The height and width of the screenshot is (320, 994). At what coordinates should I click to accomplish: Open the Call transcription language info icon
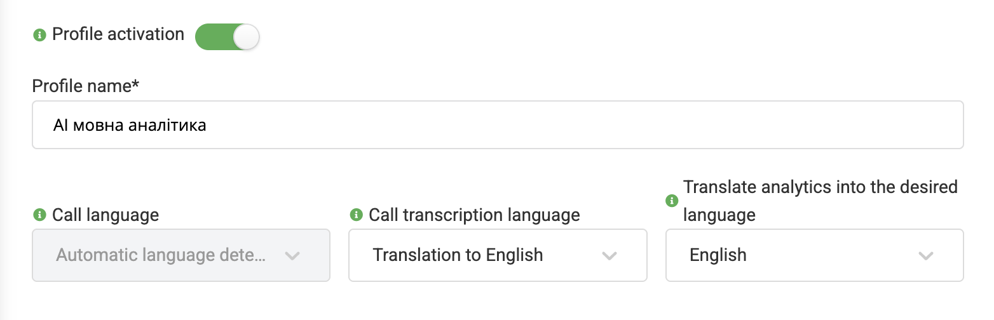point(357,215)
